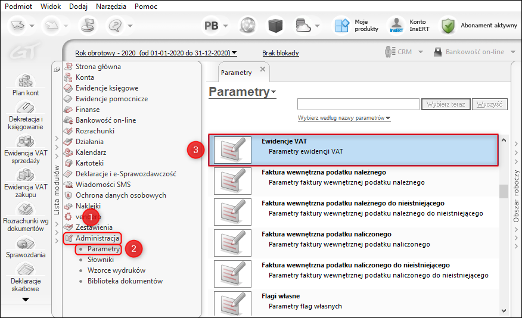This screenshot has height=318, width=522.
Task: Select Słowniki under Administracja
Action: 100,260
